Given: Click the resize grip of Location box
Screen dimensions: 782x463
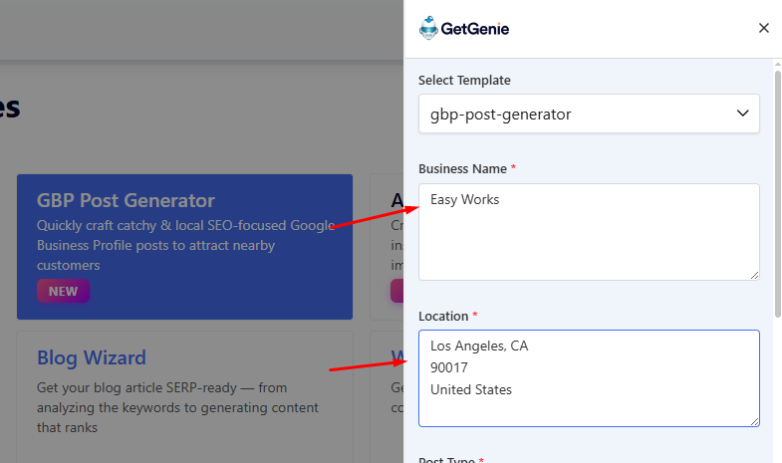Looking at the screenshot, I should tap(754, 421).
